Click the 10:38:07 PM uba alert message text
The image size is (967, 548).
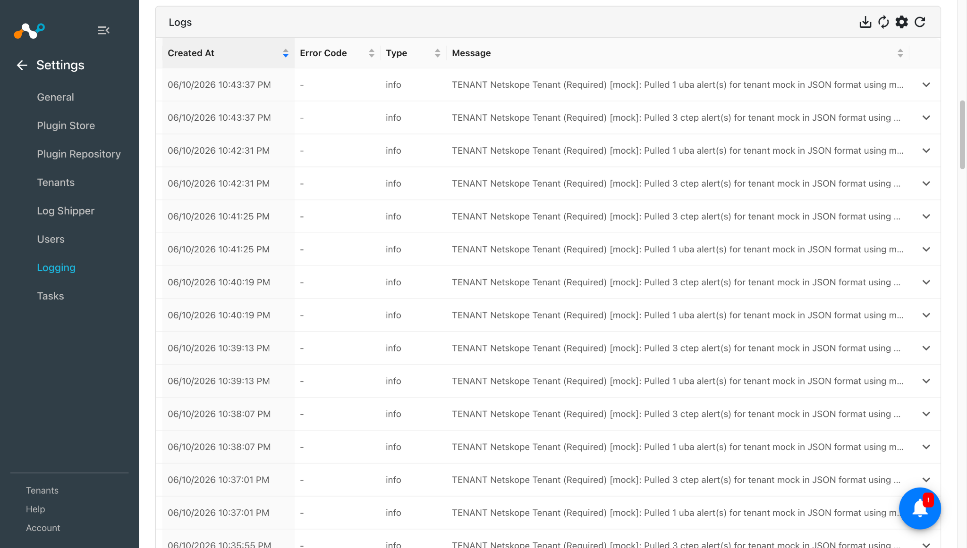[x=678, y=447]
